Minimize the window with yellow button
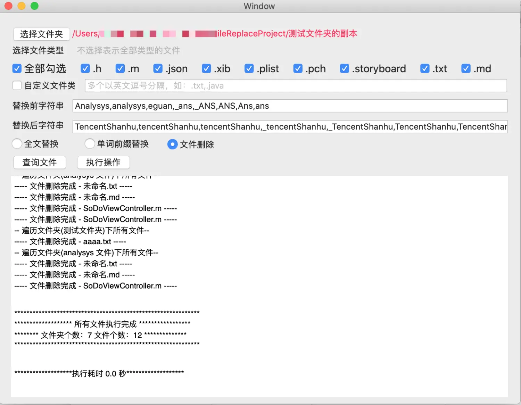Screen dimensions: 521x405 tap(22, 6)
